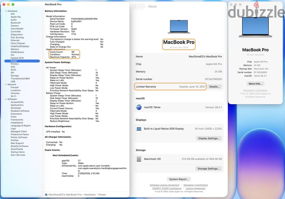Select Fonts under Software
This screenshot has height=199, width=285.
tap(14, 117)
